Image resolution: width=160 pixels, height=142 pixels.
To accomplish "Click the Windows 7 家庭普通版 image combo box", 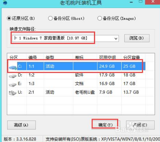I will point(65,38).
